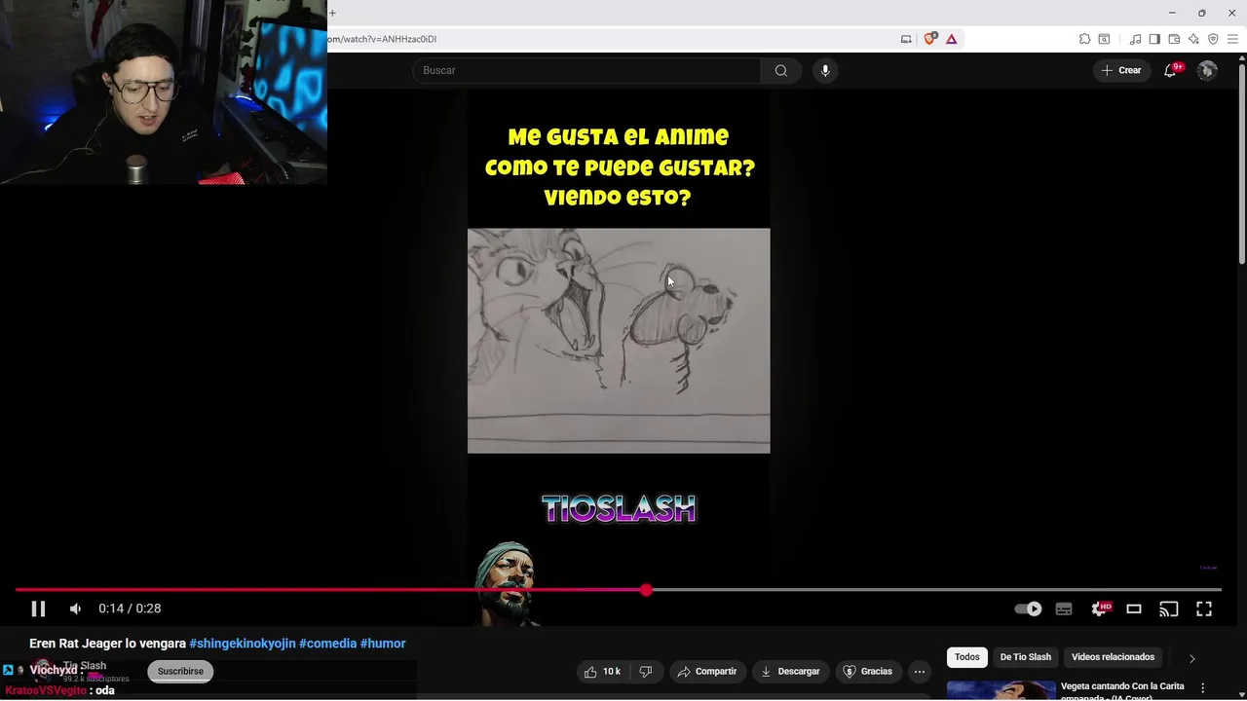Click the red progress scrubber handle
Viewport: 1247px width, 701px height.
(x=646, y=590)
